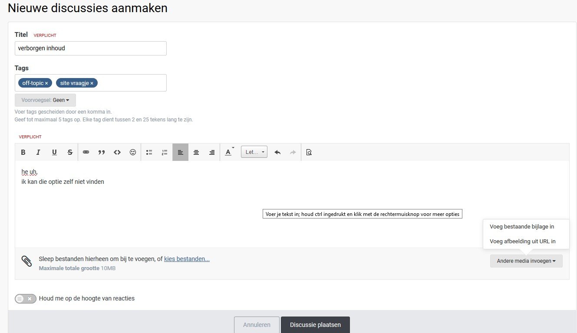Click the paperclip attachment icon
The image size is (577, 333).
[x=27, y=261]
